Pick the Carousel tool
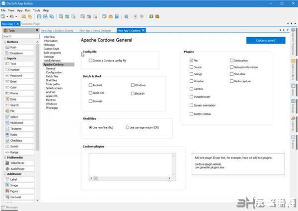298x211 pixels. [19, 197]
